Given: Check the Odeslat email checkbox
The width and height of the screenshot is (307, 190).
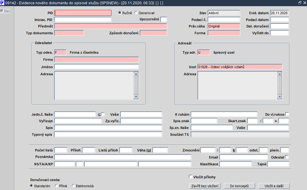Looking at the screenshot, I should [x=287, y=157].
